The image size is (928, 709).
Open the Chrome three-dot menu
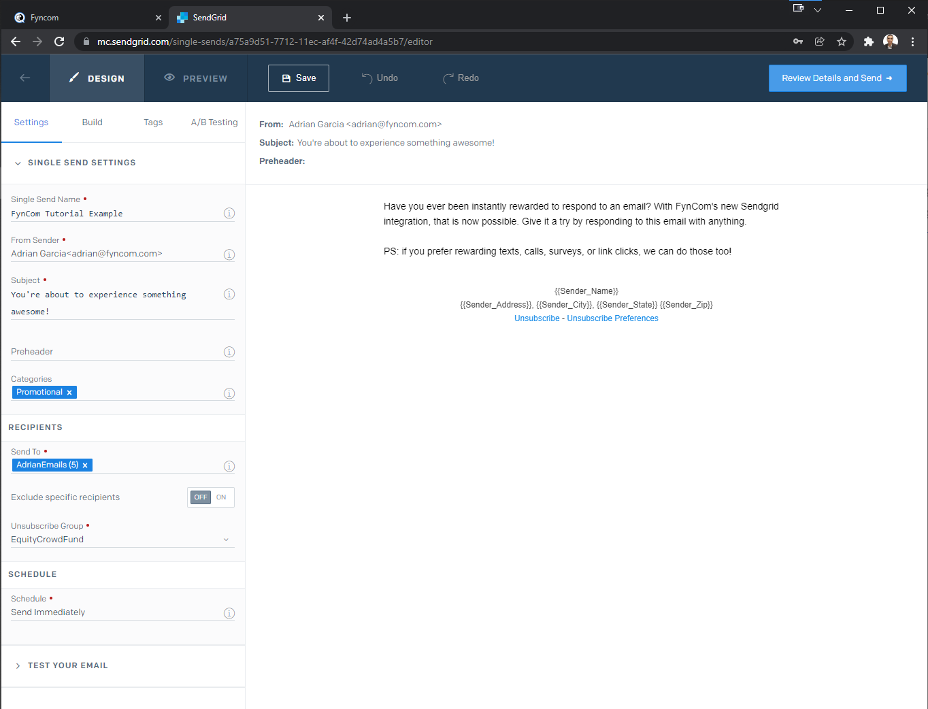913,42
